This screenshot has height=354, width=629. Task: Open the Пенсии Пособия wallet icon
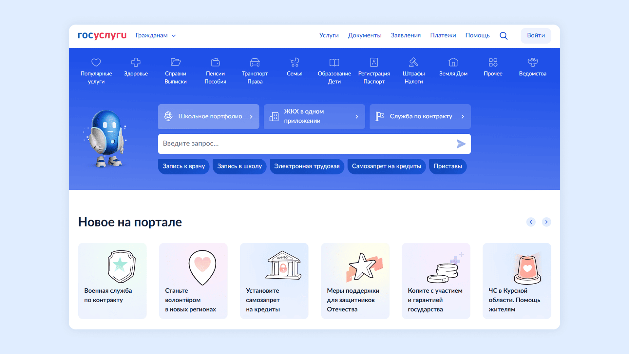pyautogui.click(x=215, y=62)
